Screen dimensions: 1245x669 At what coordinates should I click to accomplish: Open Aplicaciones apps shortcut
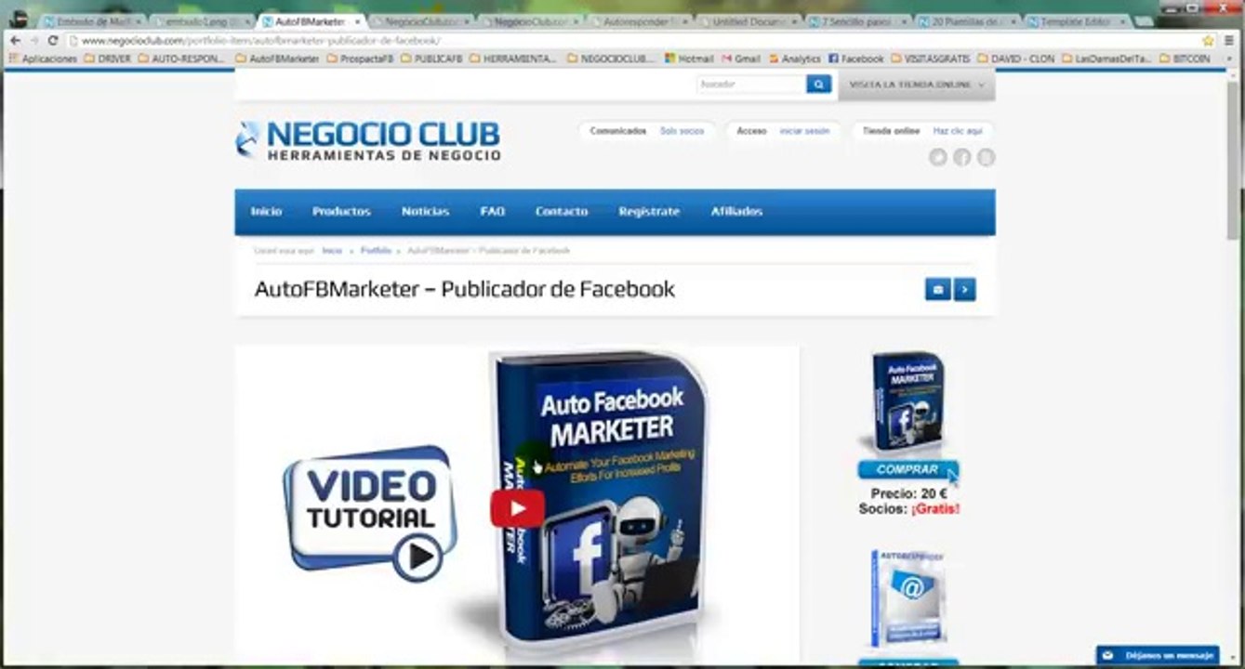tap(43, 59)
